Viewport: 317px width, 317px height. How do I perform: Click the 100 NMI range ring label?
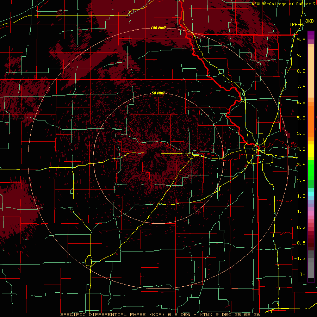click(x=158, y=28)
